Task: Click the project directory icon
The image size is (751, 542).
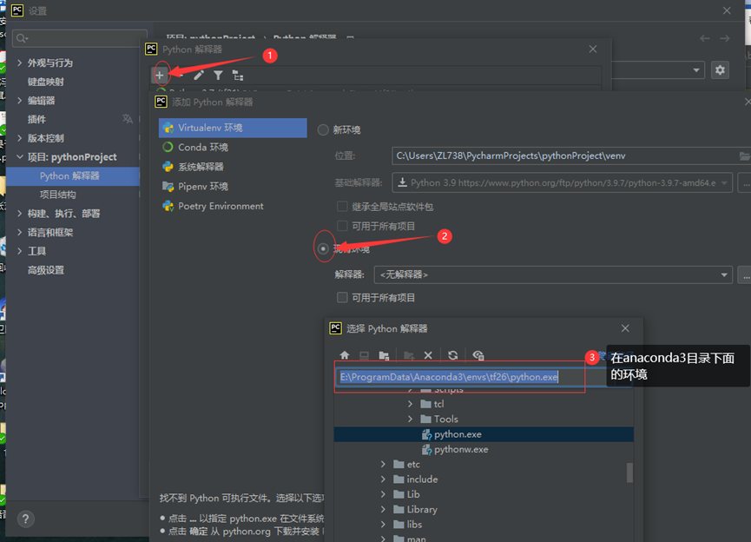Action: [384, 355]
